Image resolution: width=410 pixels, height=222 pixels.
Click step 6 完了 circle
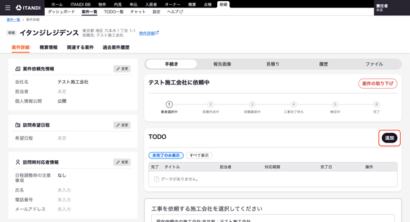pyautogui.click(x=376, y=105)
